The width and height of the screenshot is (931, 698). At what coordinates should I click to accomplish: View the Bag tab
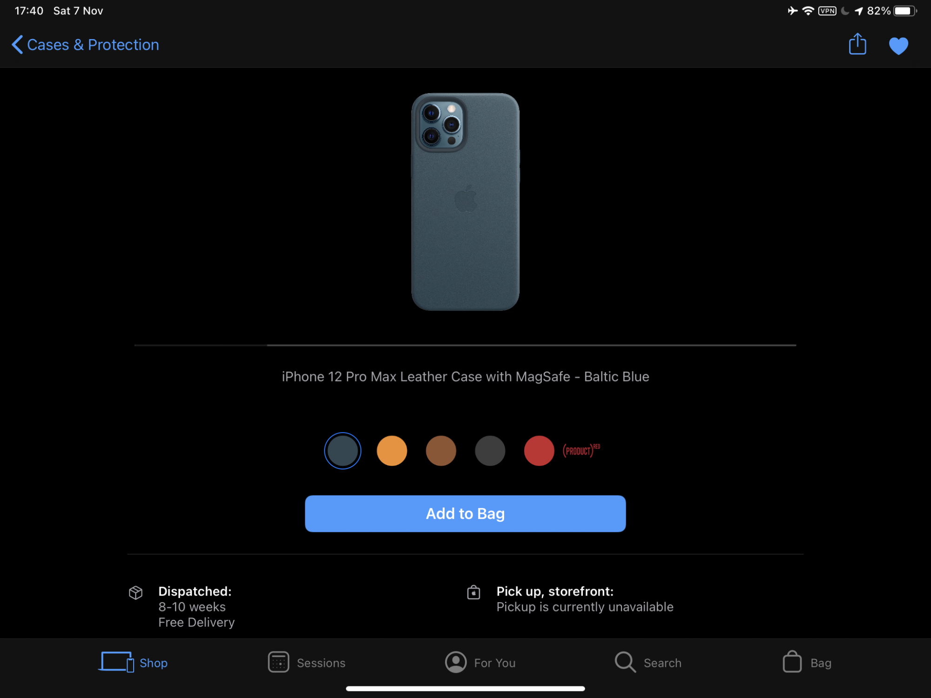coord(807,662)
